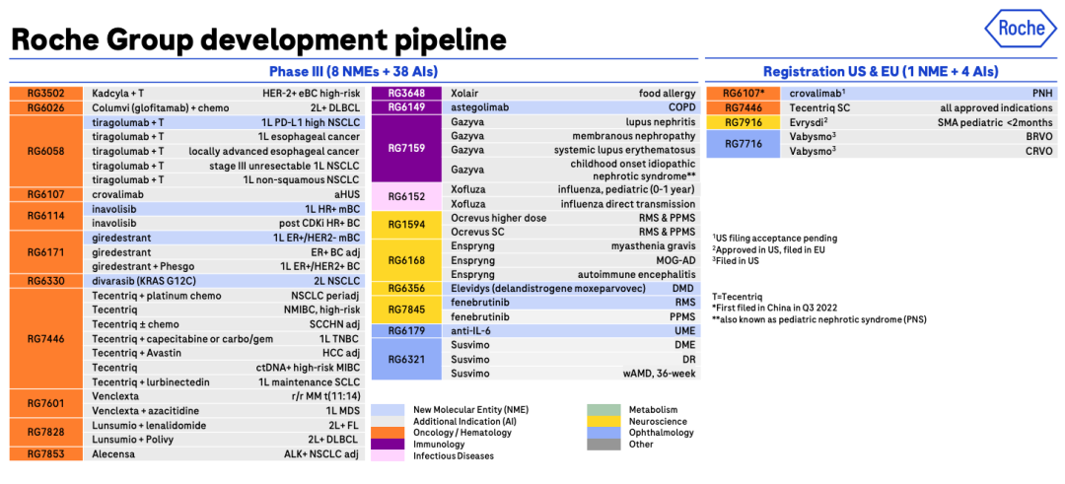
Task: Click the 'RG6114' code cell
Action: coord(46,215)
